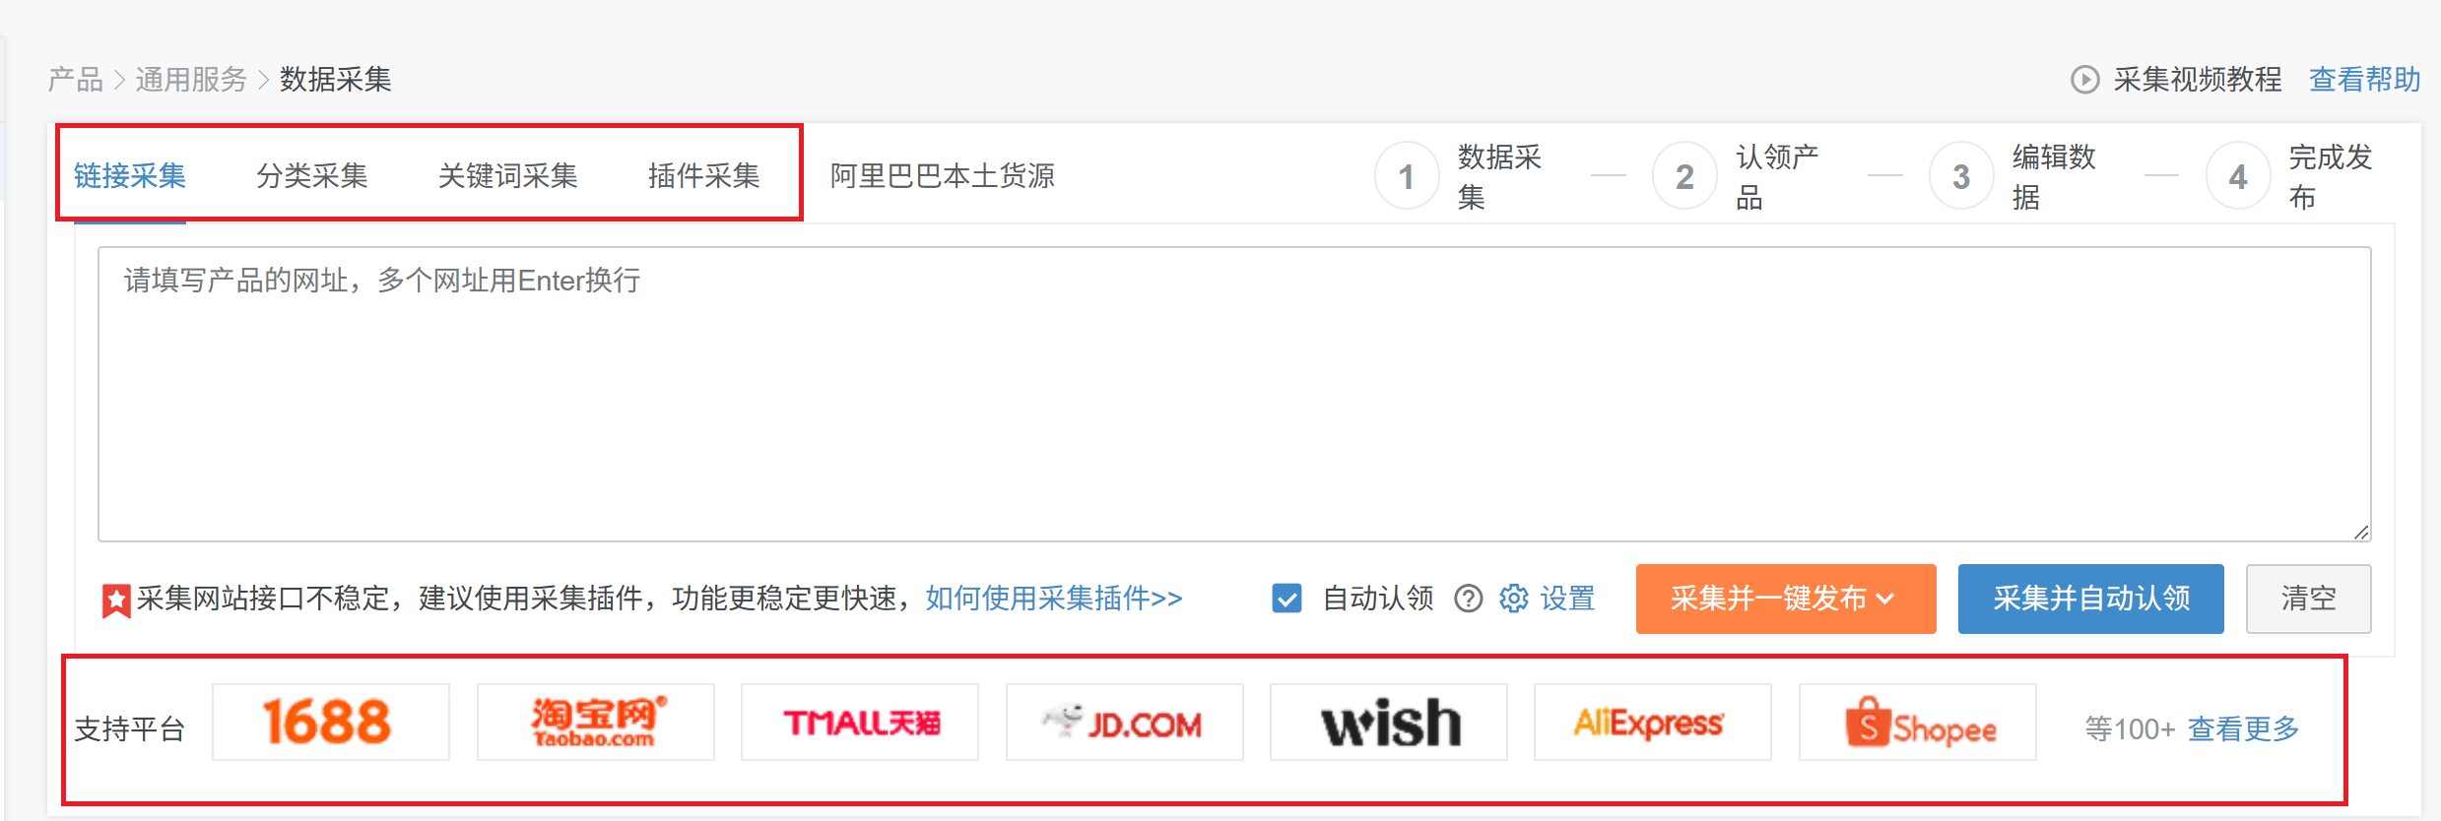Viewport: 2441px width, 821px height.
Task: Switch to the 分类采集 tab
Action: point(312,176)
